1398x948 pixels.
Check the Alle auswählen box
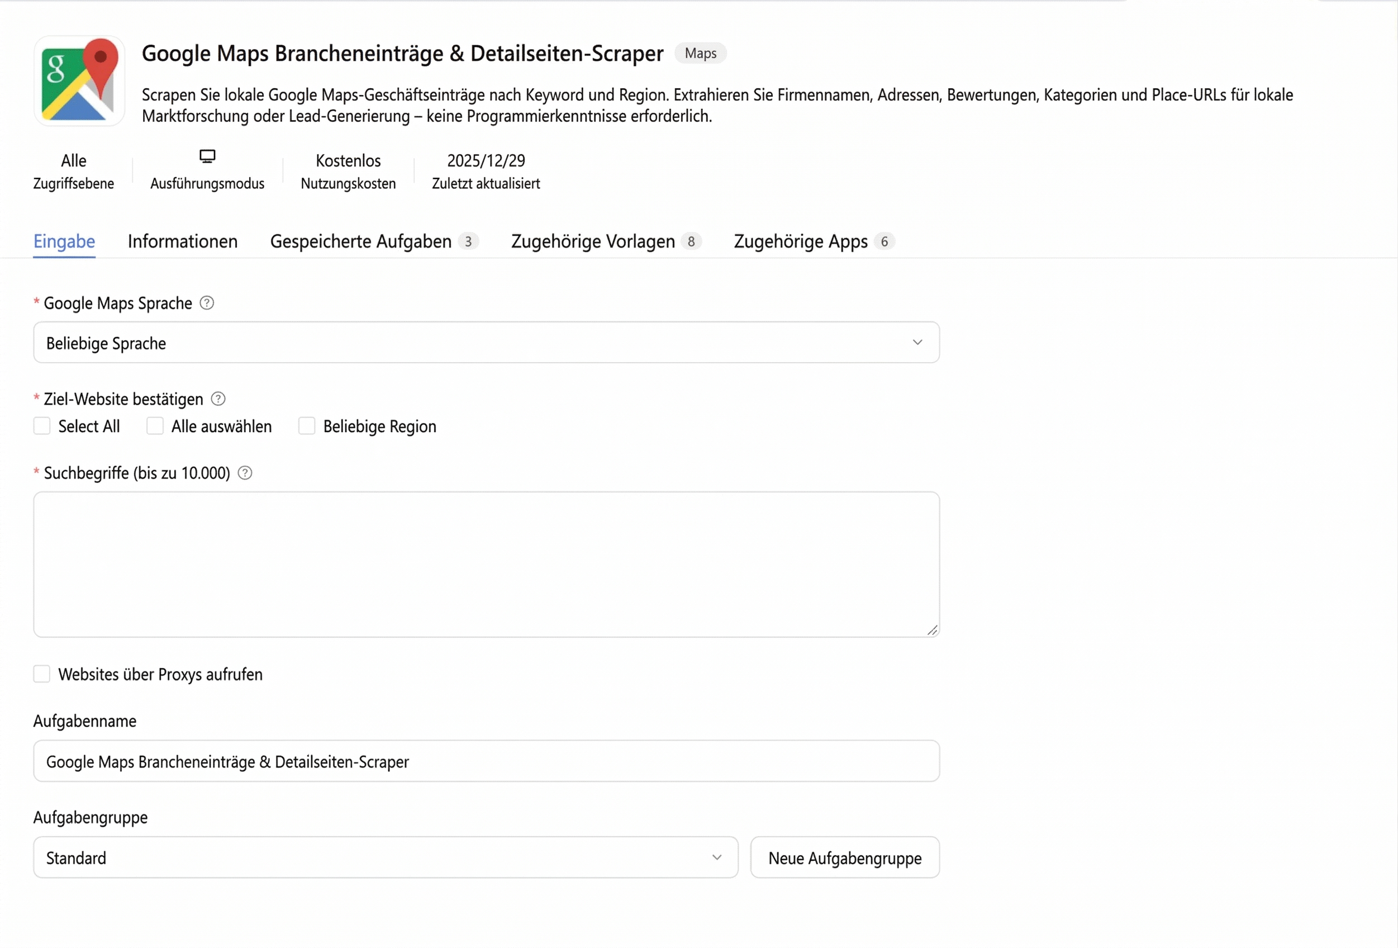tap(154, 425)
